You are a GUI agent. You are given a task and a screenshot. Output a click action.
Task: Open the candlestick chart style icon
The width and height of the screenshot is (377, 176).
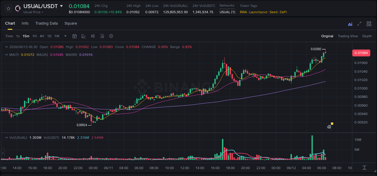(x=93, y=36)
